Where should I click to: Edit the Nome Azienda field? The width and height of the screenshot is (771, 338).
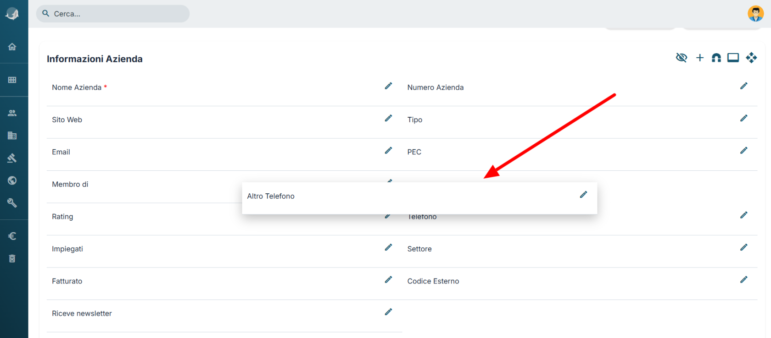(x=388, y=86)
